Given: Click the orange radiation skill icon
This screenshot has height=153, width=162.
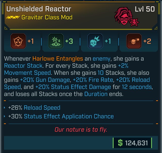Looking at the screenshot, I should click(x=18, y=41).
